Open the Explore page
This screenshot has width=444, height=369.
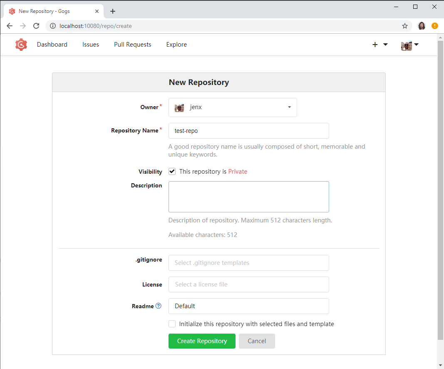(176, 44)
